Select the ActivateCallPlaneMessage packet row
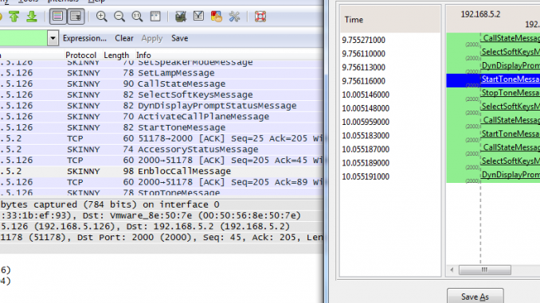 (162, 117)
